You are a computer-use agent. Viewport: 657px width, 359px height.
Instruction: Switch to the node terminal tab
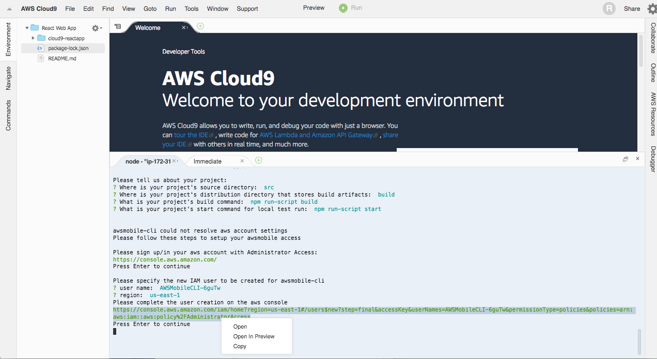pos(148,161)
